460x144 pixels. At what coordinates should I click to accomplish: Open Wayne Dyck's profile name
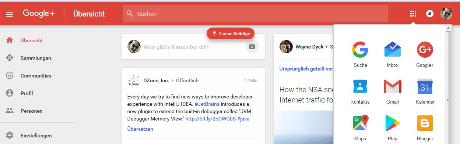click(x=309, y=47)
